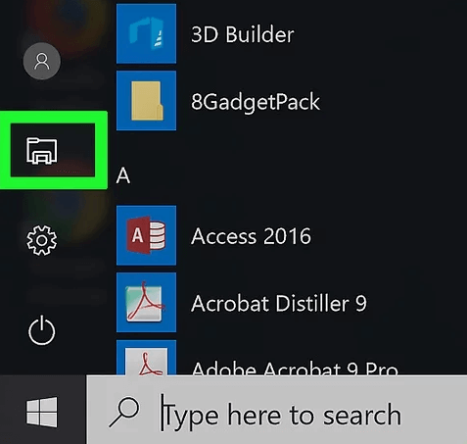
Task: Click the 3D Builder app tile icon
Action: 146,33
